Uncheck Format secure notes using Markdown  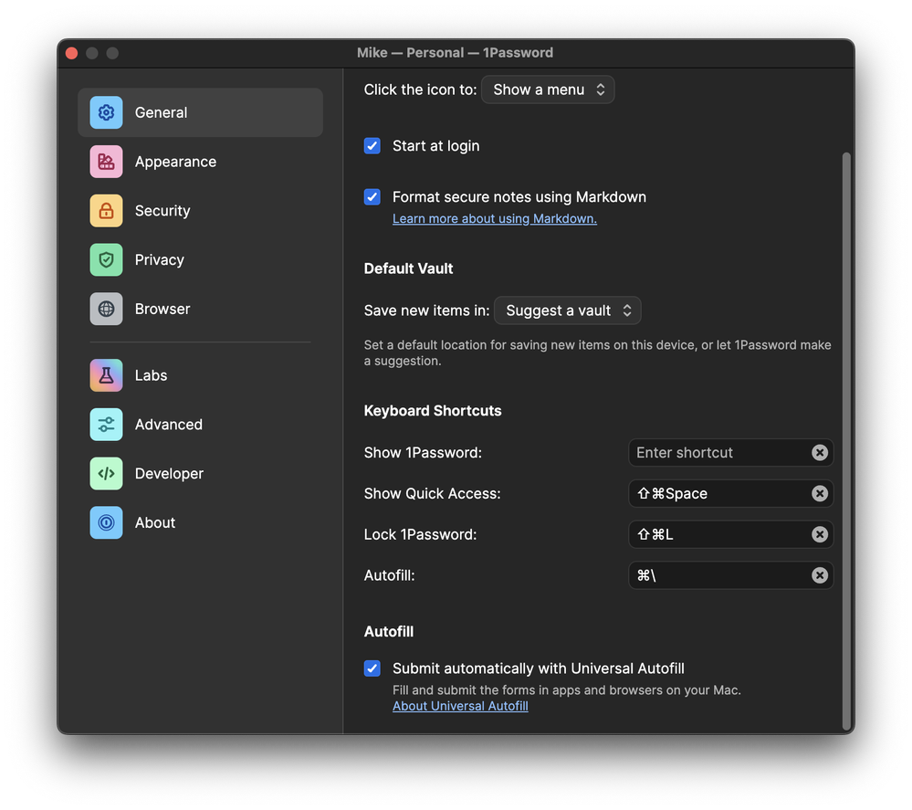point(372,197)
